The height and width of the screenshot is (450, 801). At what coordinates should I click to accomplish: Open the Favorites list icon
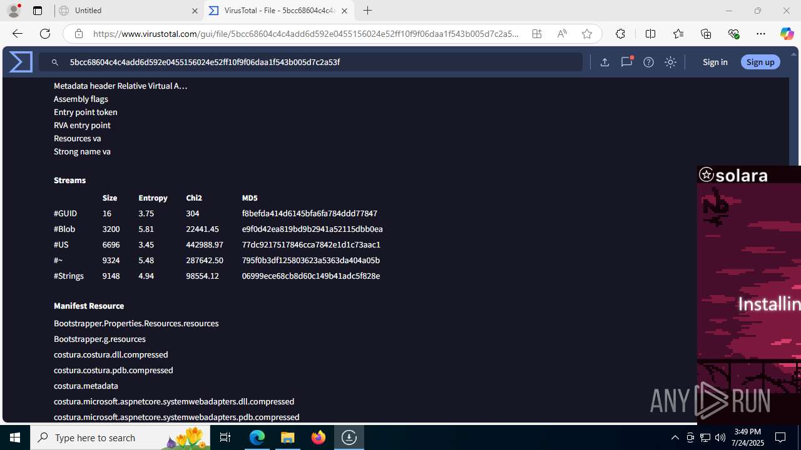coord(678,34)
